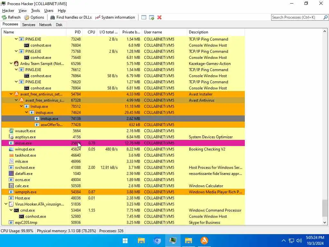Image resolution: width=329 pixels, height=247 pixels.
Task: Click the red X kill window icon
Action: pyautogui.click(x=159, y=17)
